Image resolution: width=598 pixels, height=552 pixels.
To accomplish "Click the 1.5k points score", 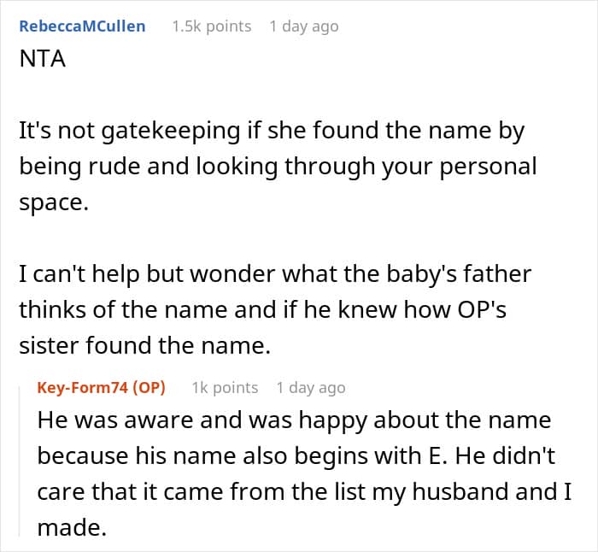I will tap(212, 26).
